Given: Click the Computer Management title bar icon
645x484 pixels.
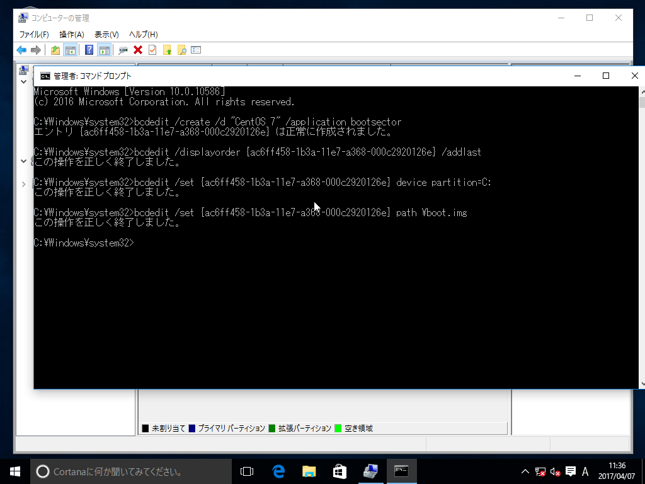Looking at the screenshot, I should (x=23, y=18).
